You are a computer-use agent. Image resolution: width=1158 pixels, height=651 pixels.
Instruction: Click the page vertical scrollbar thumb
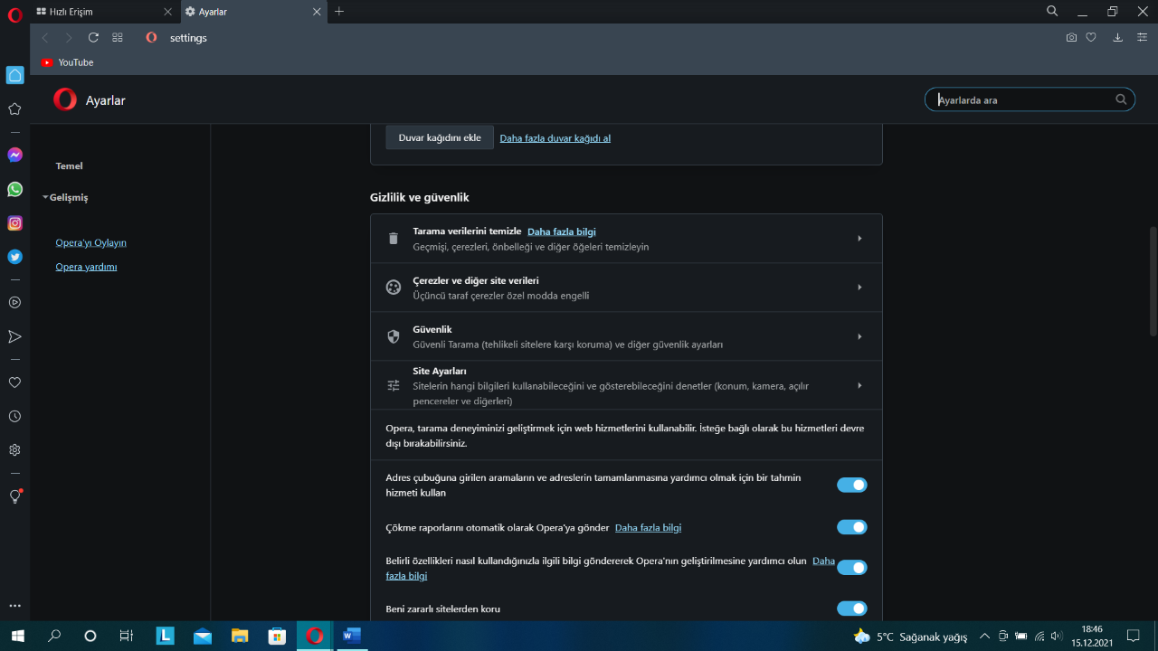pyautogui.click(x=1153, y=280)
